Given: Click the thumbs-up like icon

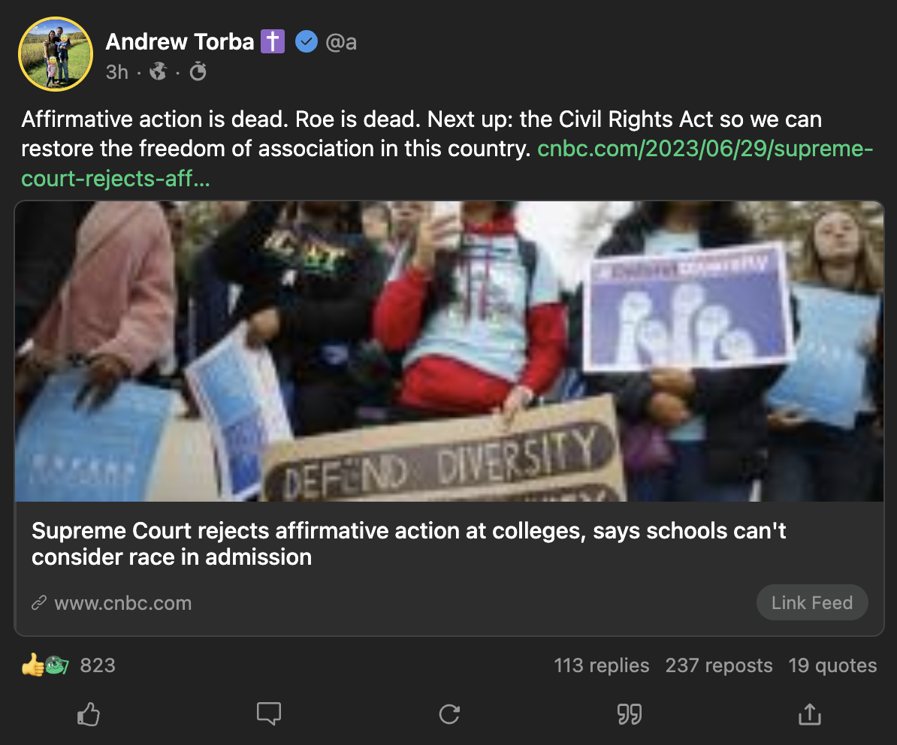Looking at the screenshot, I should (x=89, y=714).
